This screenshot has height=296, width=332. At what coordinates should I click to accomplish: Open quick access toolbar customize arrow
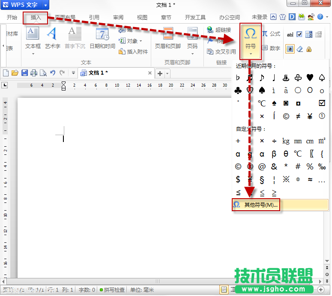pyautogui.click(x=73, y=73)
